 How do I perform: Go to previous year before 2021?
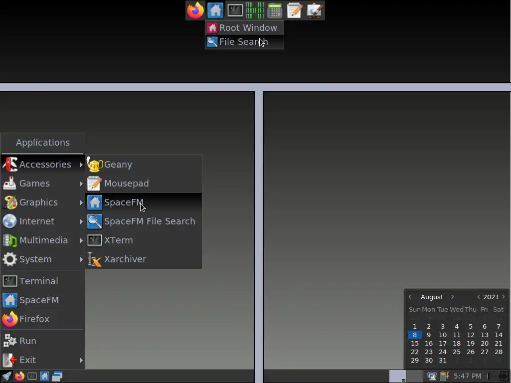(x=479, y=297)
